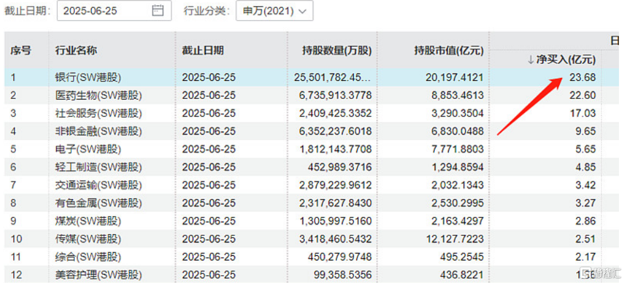Click the 持股市值(亿元) column header

(449, 51)
